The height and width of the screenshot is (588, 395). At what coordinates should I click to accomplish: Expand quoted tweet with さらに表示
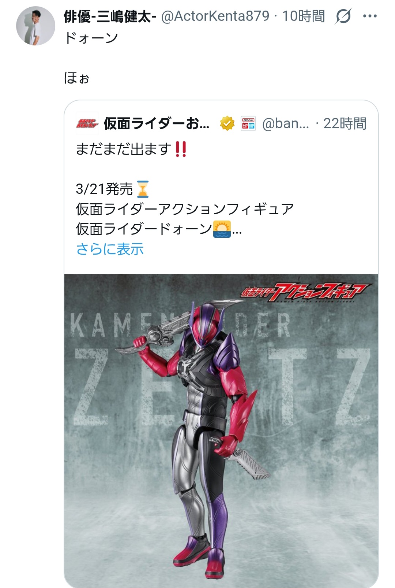point(110,249)
